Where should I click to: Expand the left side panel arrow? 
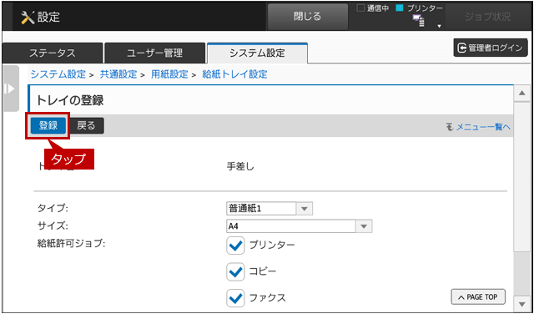click(10, 89)
